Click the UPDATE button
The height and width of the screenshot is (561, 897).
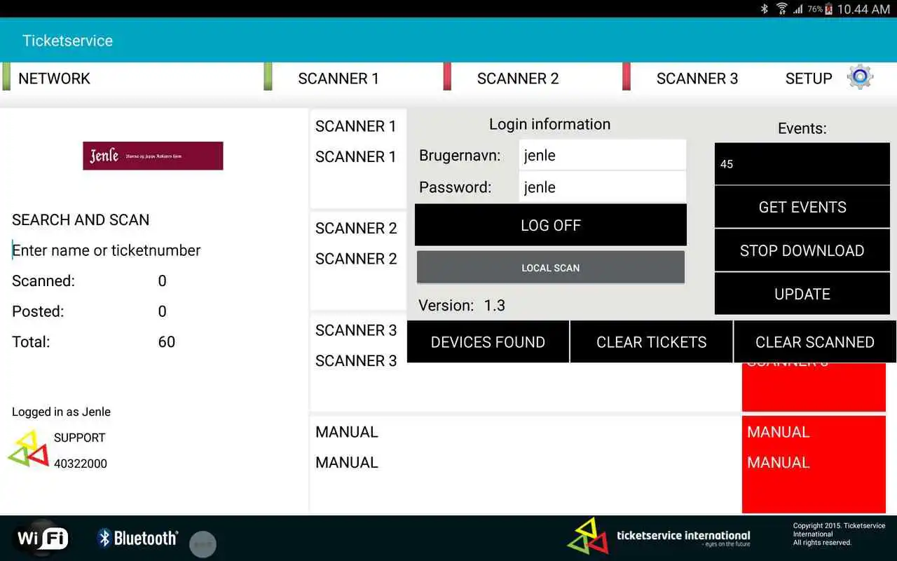tap(802, 294)
